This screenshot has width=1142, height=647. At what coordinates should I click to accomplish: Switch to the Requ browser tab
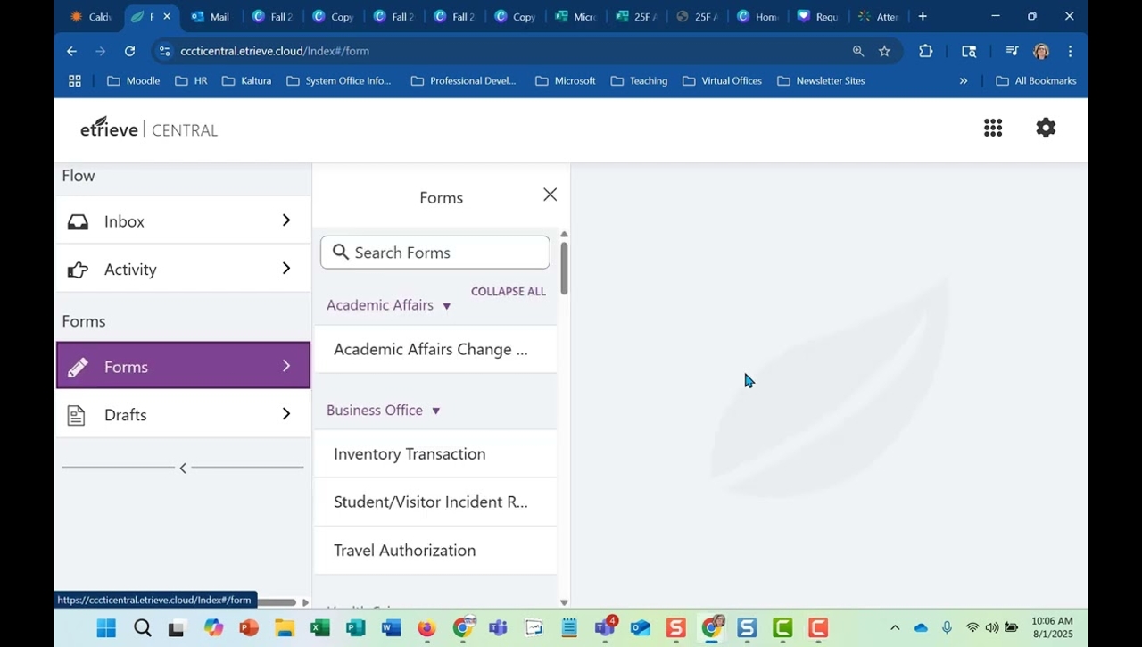tap(817, 16)
